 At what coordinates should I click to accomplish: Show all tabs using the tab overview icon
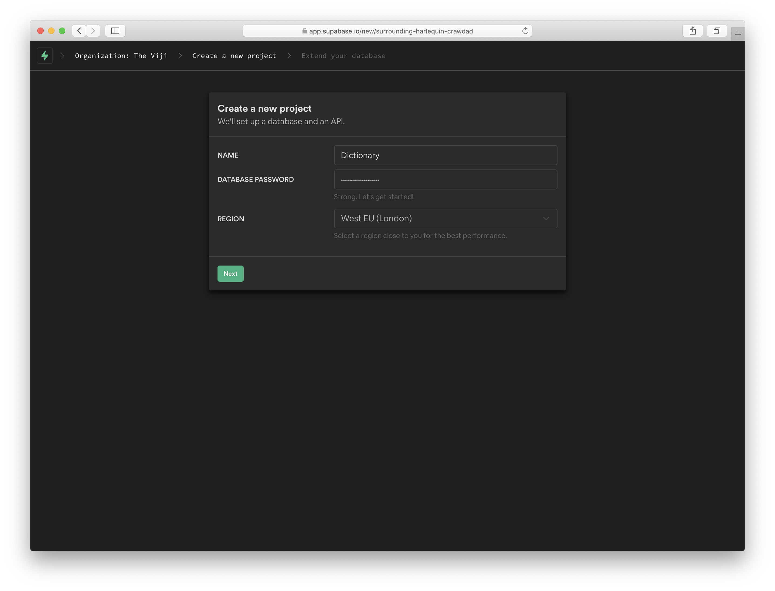click(x=717, y=30)
